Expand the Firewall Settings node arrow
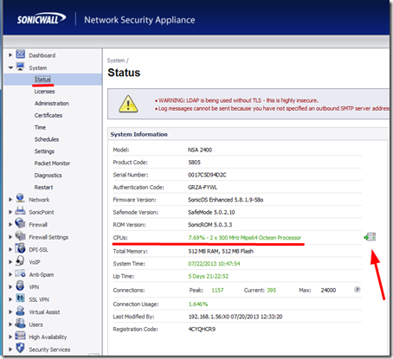 [x=10, y=237]
